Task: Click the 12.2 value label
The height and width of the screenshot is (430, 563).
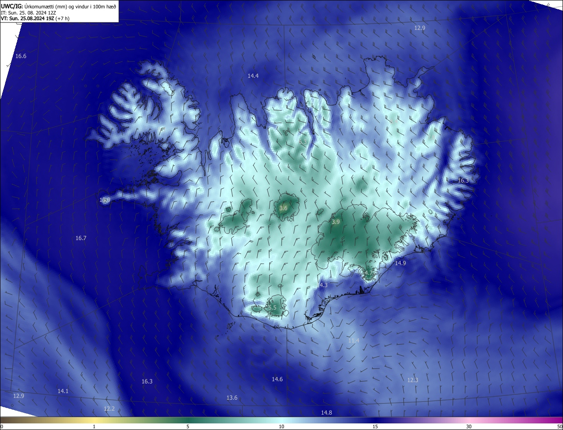Action: point(109,409)
